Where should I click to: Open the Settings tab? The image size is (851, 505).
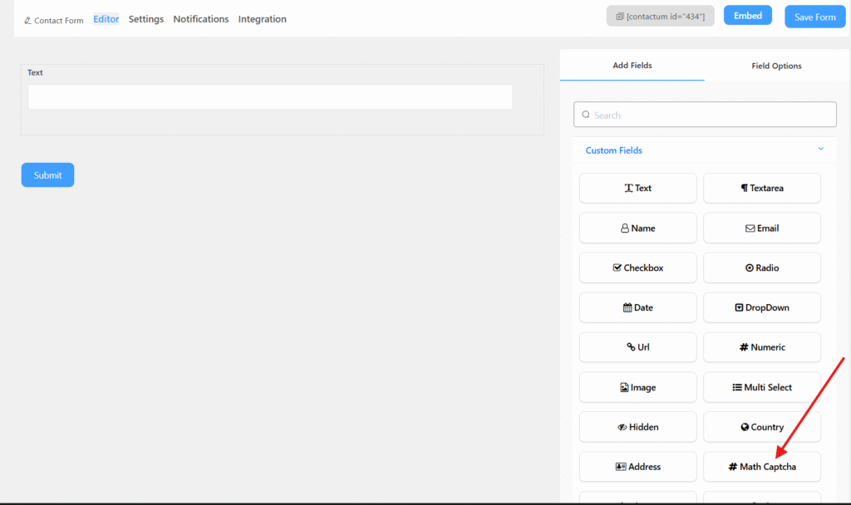pos(146,19)
